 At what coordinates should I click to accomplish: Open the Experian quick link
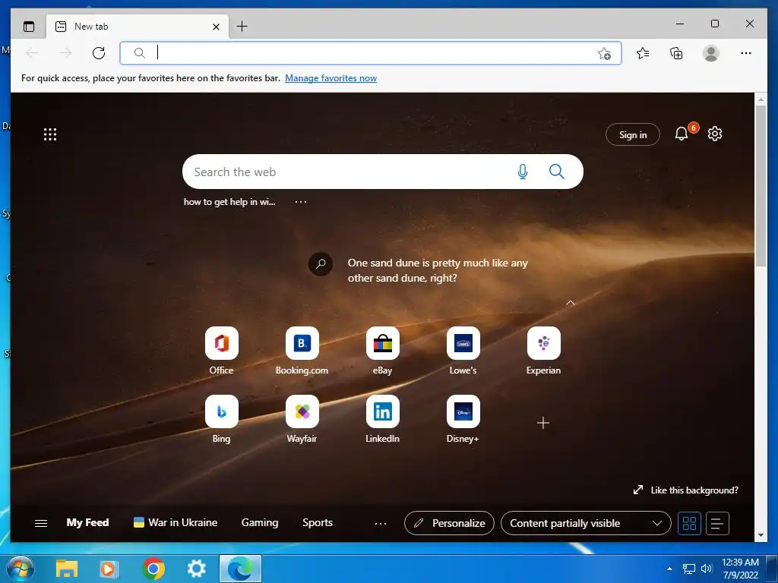tap(544, 351)
